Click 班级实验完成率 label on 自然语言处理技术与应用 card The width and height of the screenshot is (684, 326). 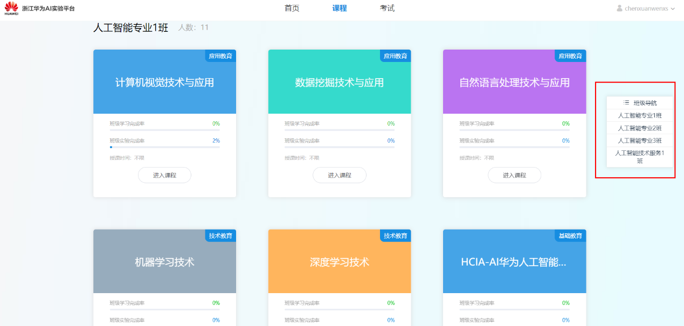tap(476, 141)
